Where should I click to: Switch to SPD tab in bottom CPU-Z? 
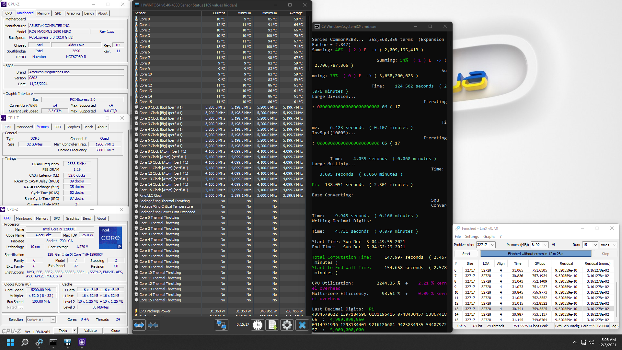tap(57, 218)
